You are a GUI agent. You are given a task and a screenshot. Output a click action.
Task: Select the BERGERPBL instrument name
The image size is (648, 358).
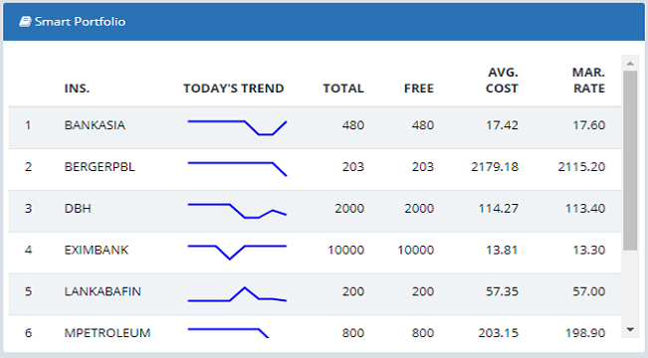click(x=100, y=167)
